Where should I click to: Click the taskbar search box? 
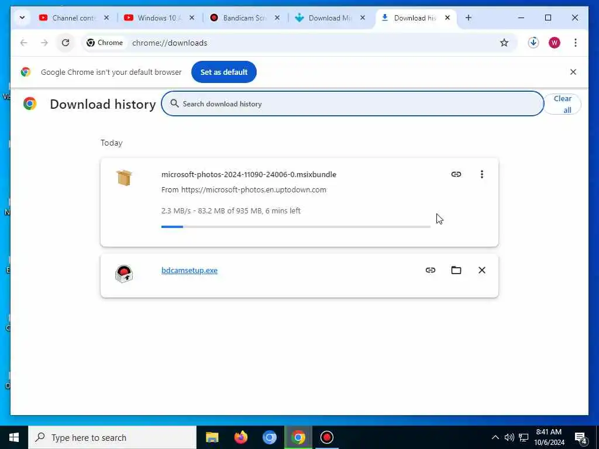pos(112,437)
